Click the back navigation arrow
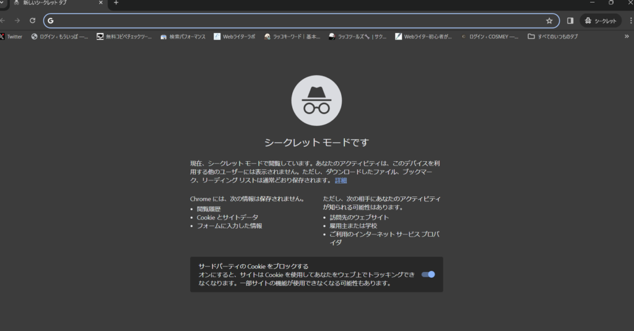This screenshot has width=634, height=331. pyautogui.click(x=3, y=20)
